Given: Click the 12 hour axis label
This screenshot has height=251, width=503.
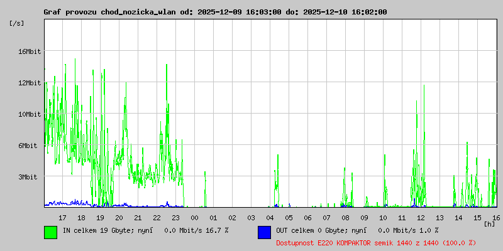Looking at the screenshot, I should 421,218.
